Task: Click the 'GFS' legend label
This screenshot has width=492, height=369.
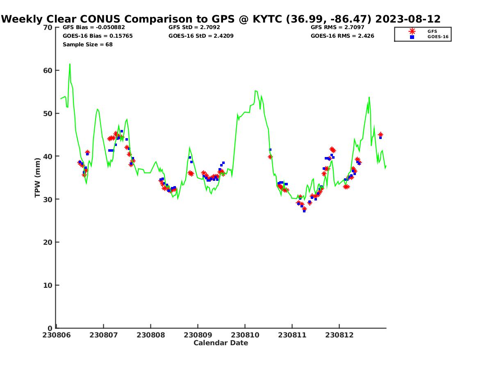Action: pos(432,31)
